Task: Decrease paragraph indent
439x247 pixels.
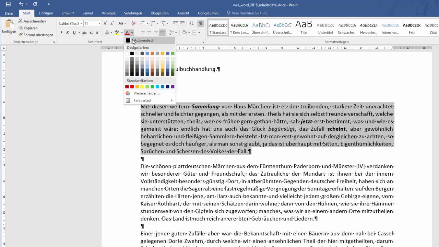Action: click(x=176, y=23)
